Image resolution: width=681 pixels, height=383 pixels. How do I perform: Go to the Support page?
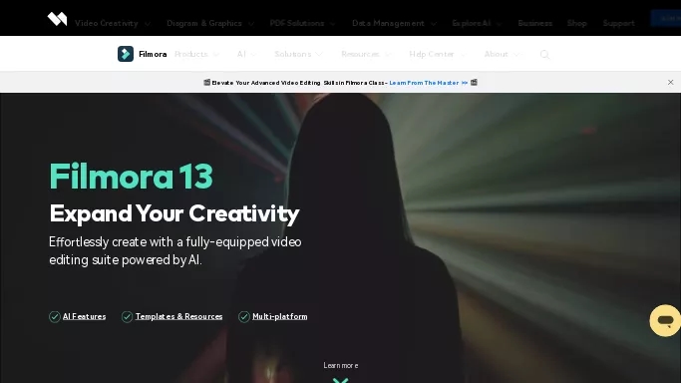618,23
